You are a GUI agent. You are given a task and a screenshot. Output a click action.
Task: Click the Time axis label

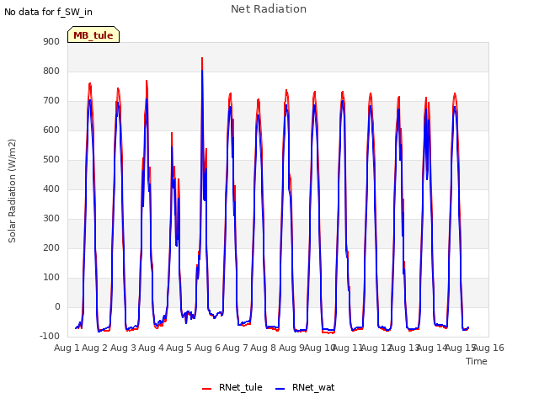(477, 361)
